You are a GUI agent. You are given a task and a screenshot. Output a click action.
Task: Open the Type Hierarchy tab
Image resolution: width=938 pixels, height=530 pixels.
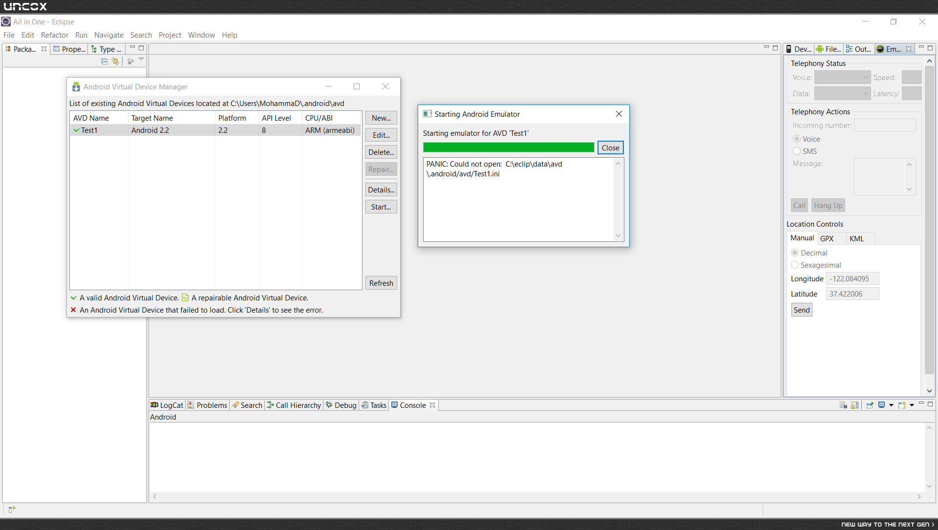click(107, 49)
